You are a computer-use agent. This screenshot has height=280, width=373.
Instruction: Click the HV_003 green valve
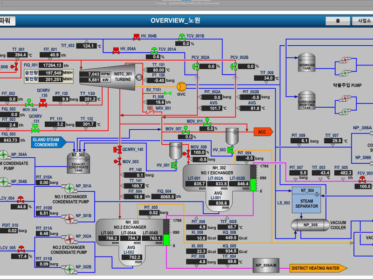(230, 150)
